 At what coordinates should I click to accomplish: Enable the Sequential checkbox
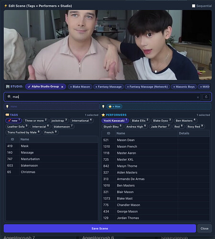pyautogui.click(x=193, y=6)
